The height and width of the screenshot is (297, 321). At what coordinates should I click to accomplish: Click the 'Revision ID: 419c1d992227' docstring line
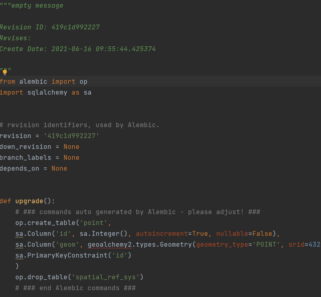pyautogui.click(x=50, y=27)
